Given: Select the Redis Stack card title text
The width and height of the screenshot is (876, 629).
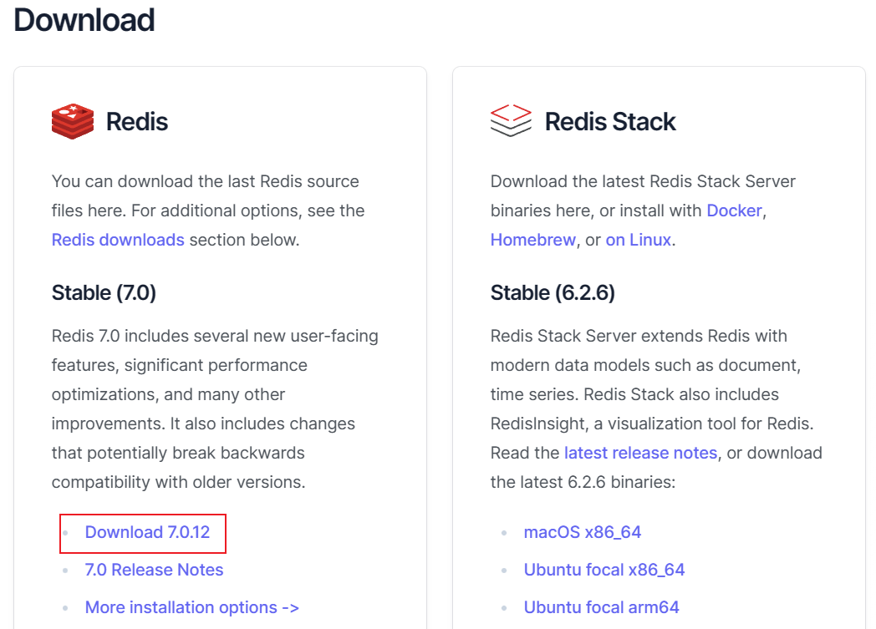Looking at the screenshot, I should click(610, 121).
